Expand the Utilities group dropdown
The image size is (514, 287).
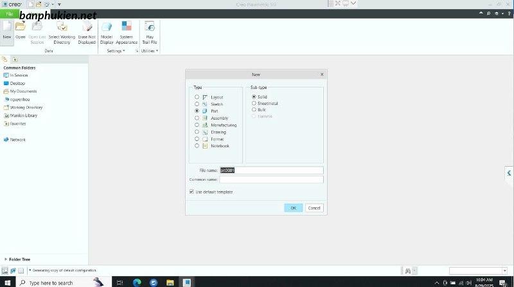pos(149,50)
